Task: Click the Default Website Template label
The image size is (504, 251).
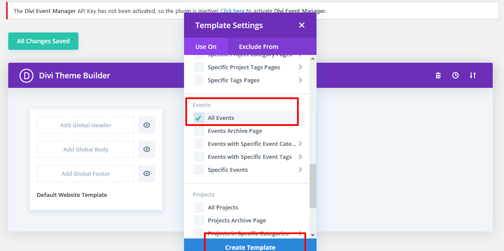Action: [72, 195]
